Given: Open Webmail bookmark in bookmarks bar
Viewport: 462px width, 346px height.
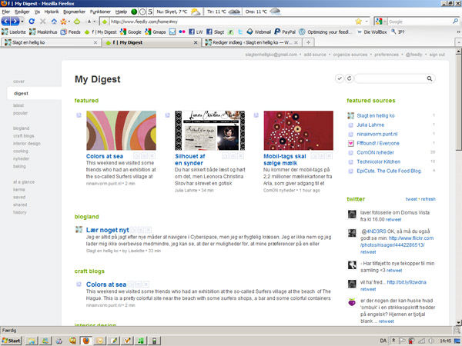Looking at the screenshot, I should (x=259, y=32).
